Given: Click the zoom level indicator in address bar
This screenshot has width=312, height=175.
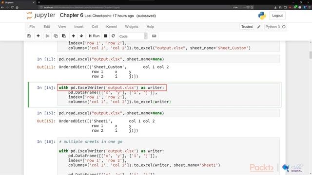Looking at the screenshot, I should click(235, 7).
